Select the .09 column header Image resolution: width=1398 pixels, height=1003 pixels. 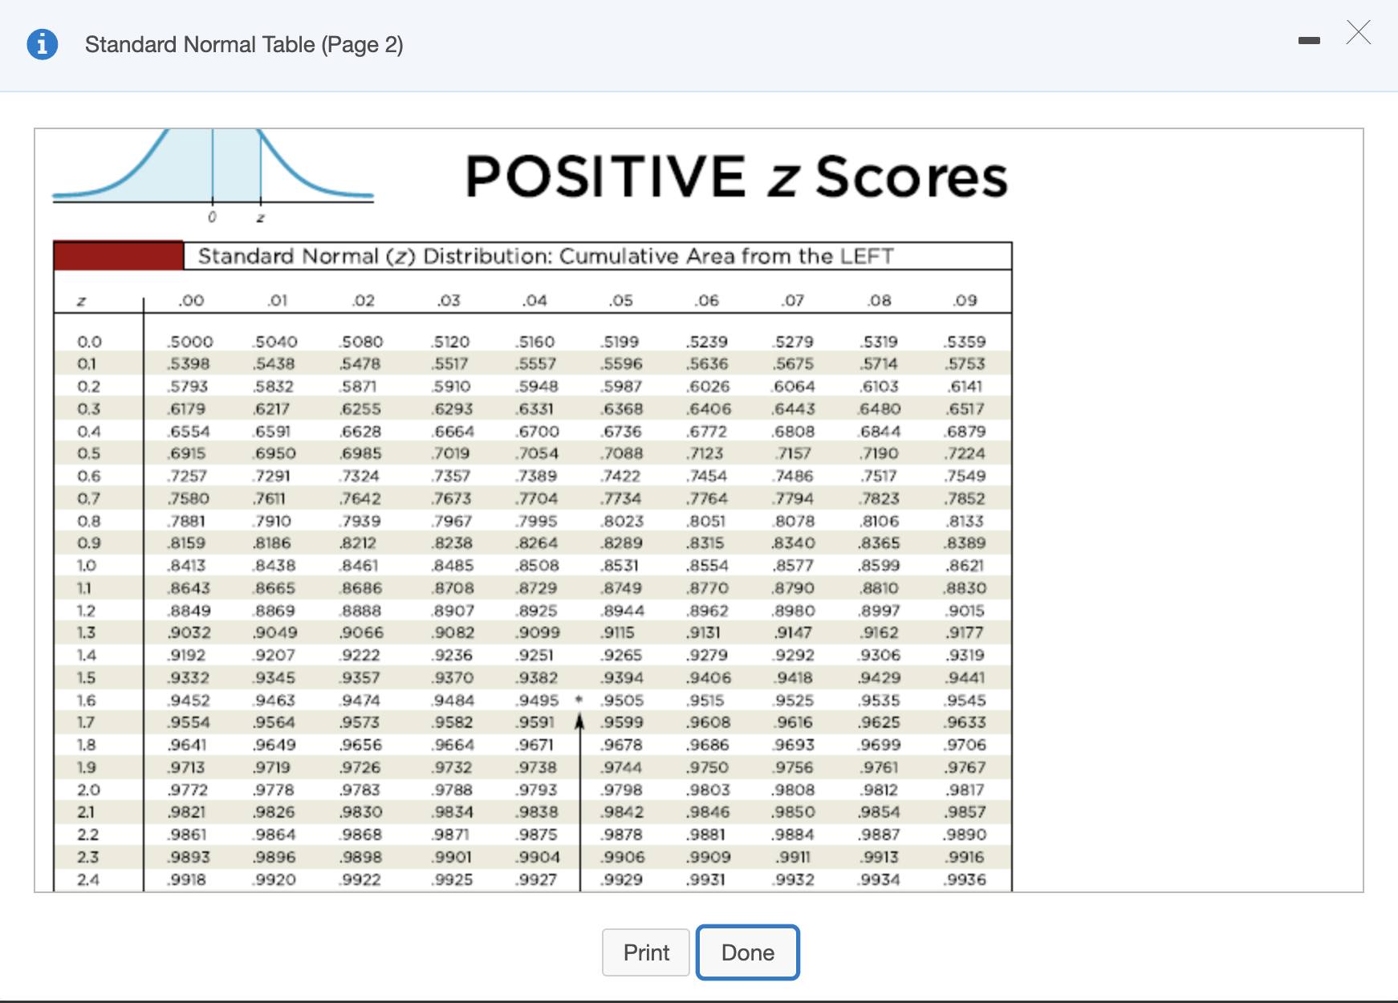[x=965, y=300]
